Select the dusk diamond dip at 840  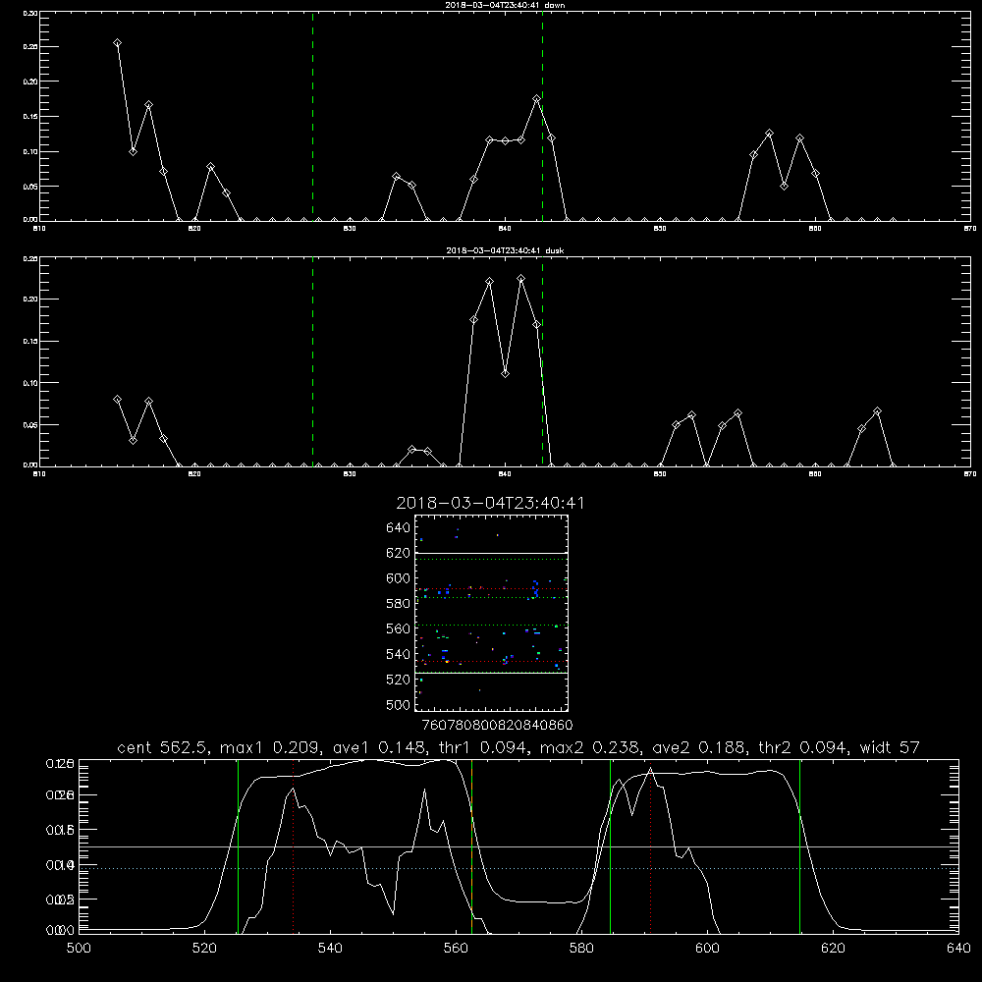506,374
